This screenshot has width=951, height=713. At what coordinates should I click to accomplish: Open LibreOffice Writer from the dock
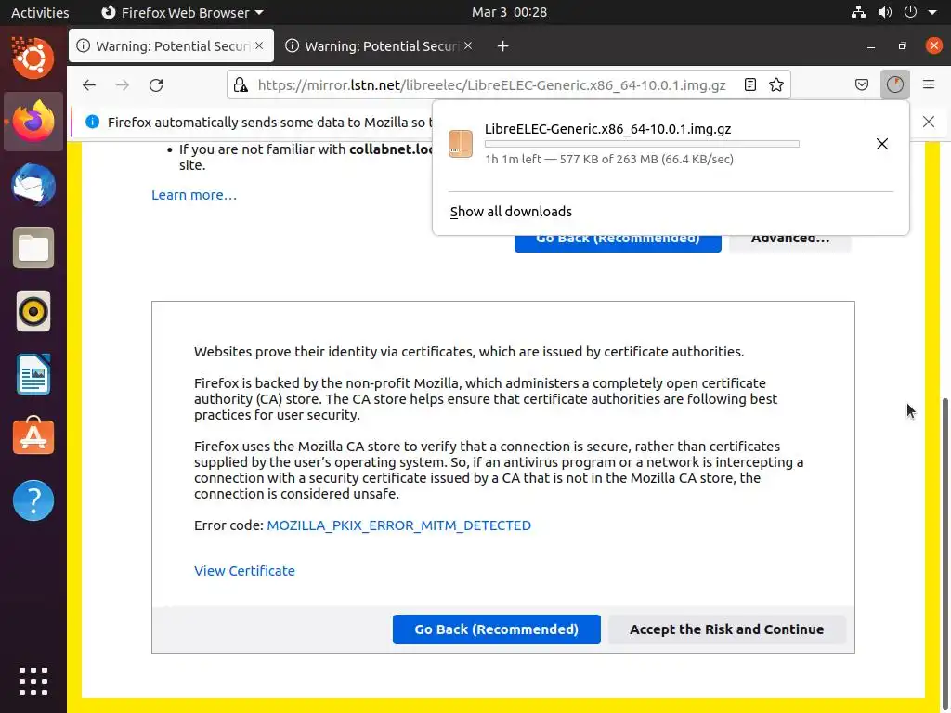33,375
